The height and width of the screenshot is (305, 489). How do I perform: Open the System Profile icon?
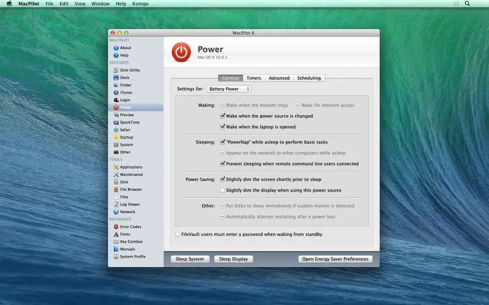tap(116, 257)
